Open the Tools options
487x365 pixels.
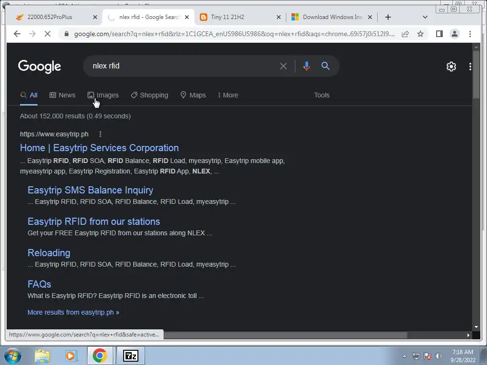pos(321,95)
